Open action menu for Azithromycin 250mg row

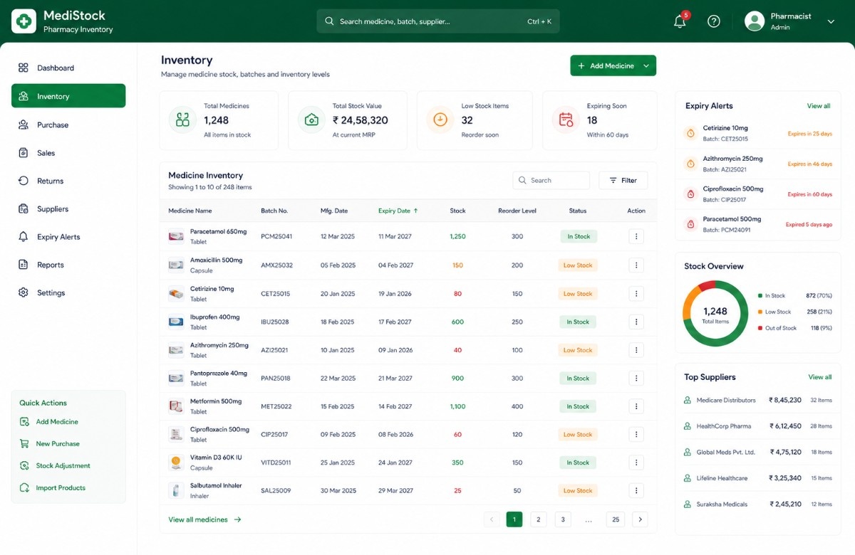click(x=636, y=350)
